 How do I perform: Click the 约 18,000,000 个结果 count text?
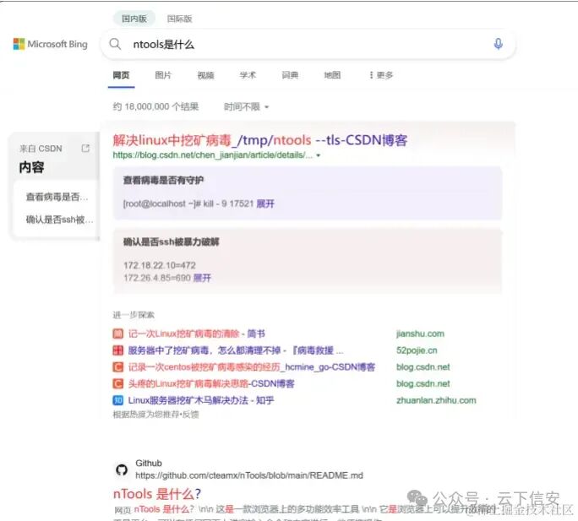pos(156,107)
